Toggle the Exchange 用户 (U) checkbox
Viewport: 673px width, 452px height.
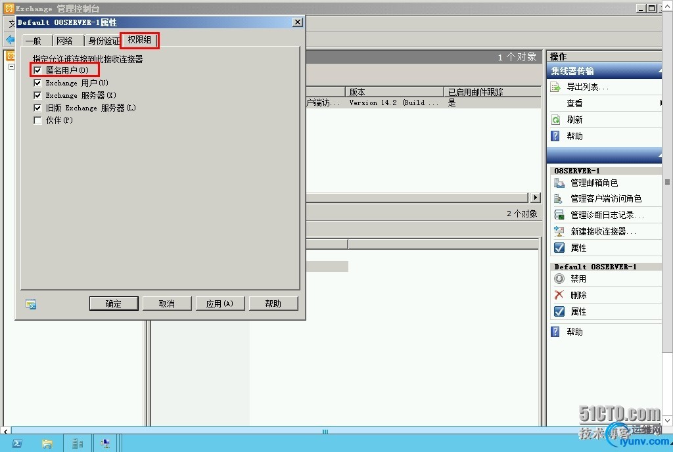(37, 83)
